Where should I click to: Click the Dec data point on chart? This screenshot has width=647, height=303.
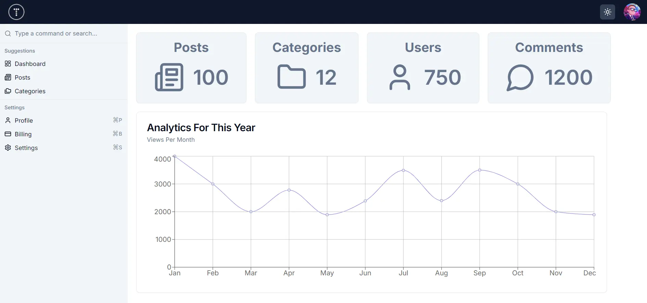coord(594,215)
